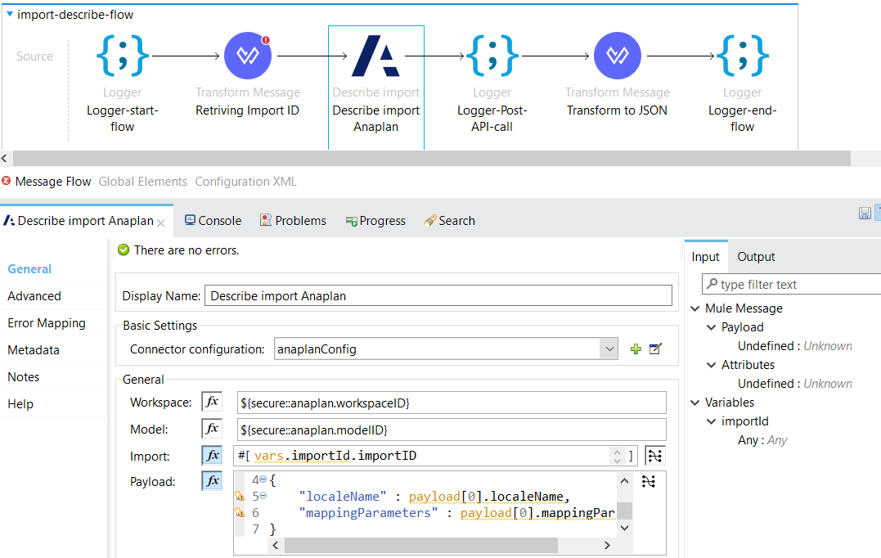Toggle the fx expression button for Import
The width and height of the screenshot is (881, 558).
tap(212, 455)
